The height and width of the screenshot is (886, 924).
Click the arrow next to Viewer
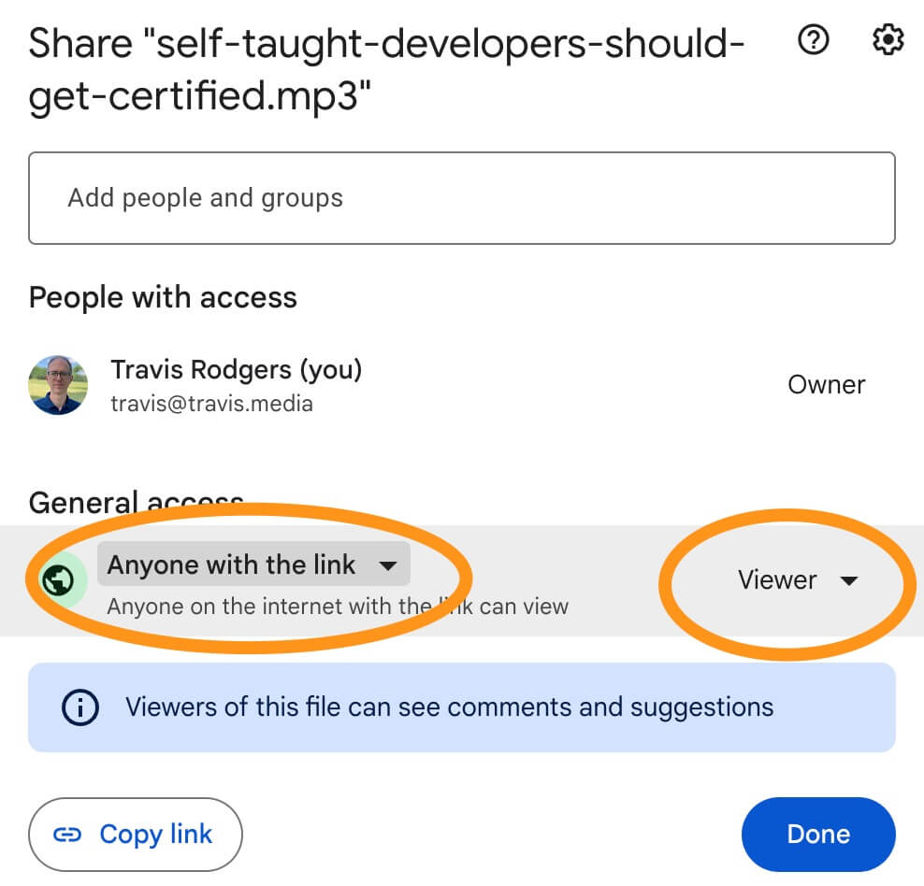coord(848,581)
